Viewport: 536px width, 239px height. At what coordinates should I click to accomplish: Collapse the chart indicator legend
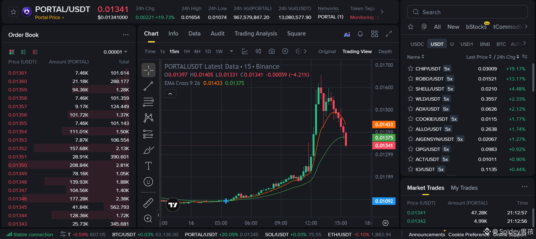coord(170,94)
